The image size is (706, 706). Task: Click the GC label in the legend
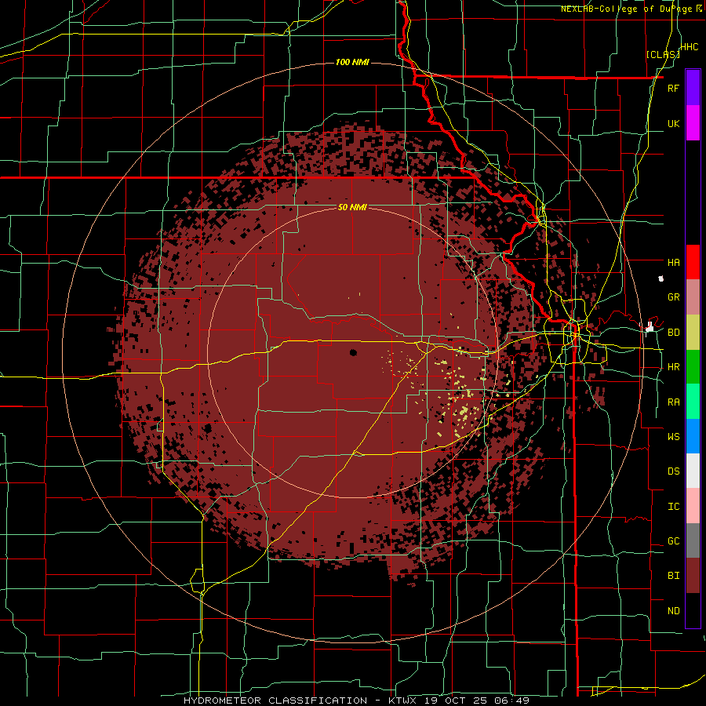click(x=673, y=540)
